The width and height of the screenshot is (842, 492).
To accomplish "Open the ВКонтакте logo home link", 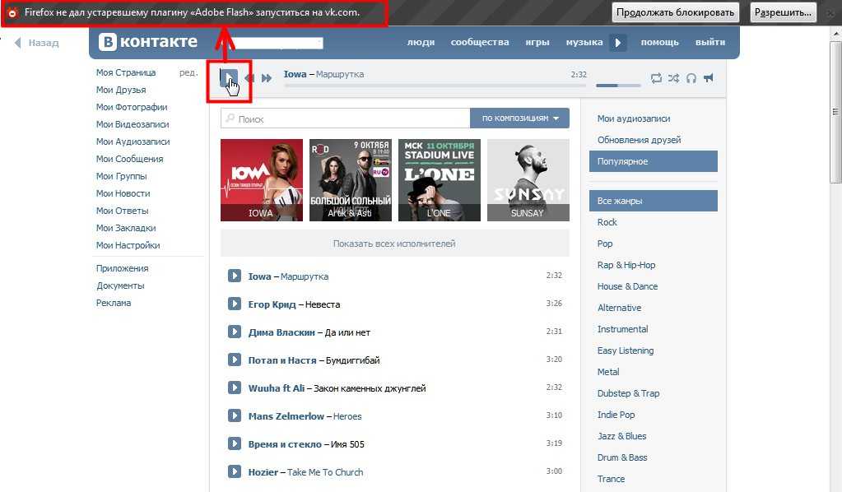I will tap(148, 42).
